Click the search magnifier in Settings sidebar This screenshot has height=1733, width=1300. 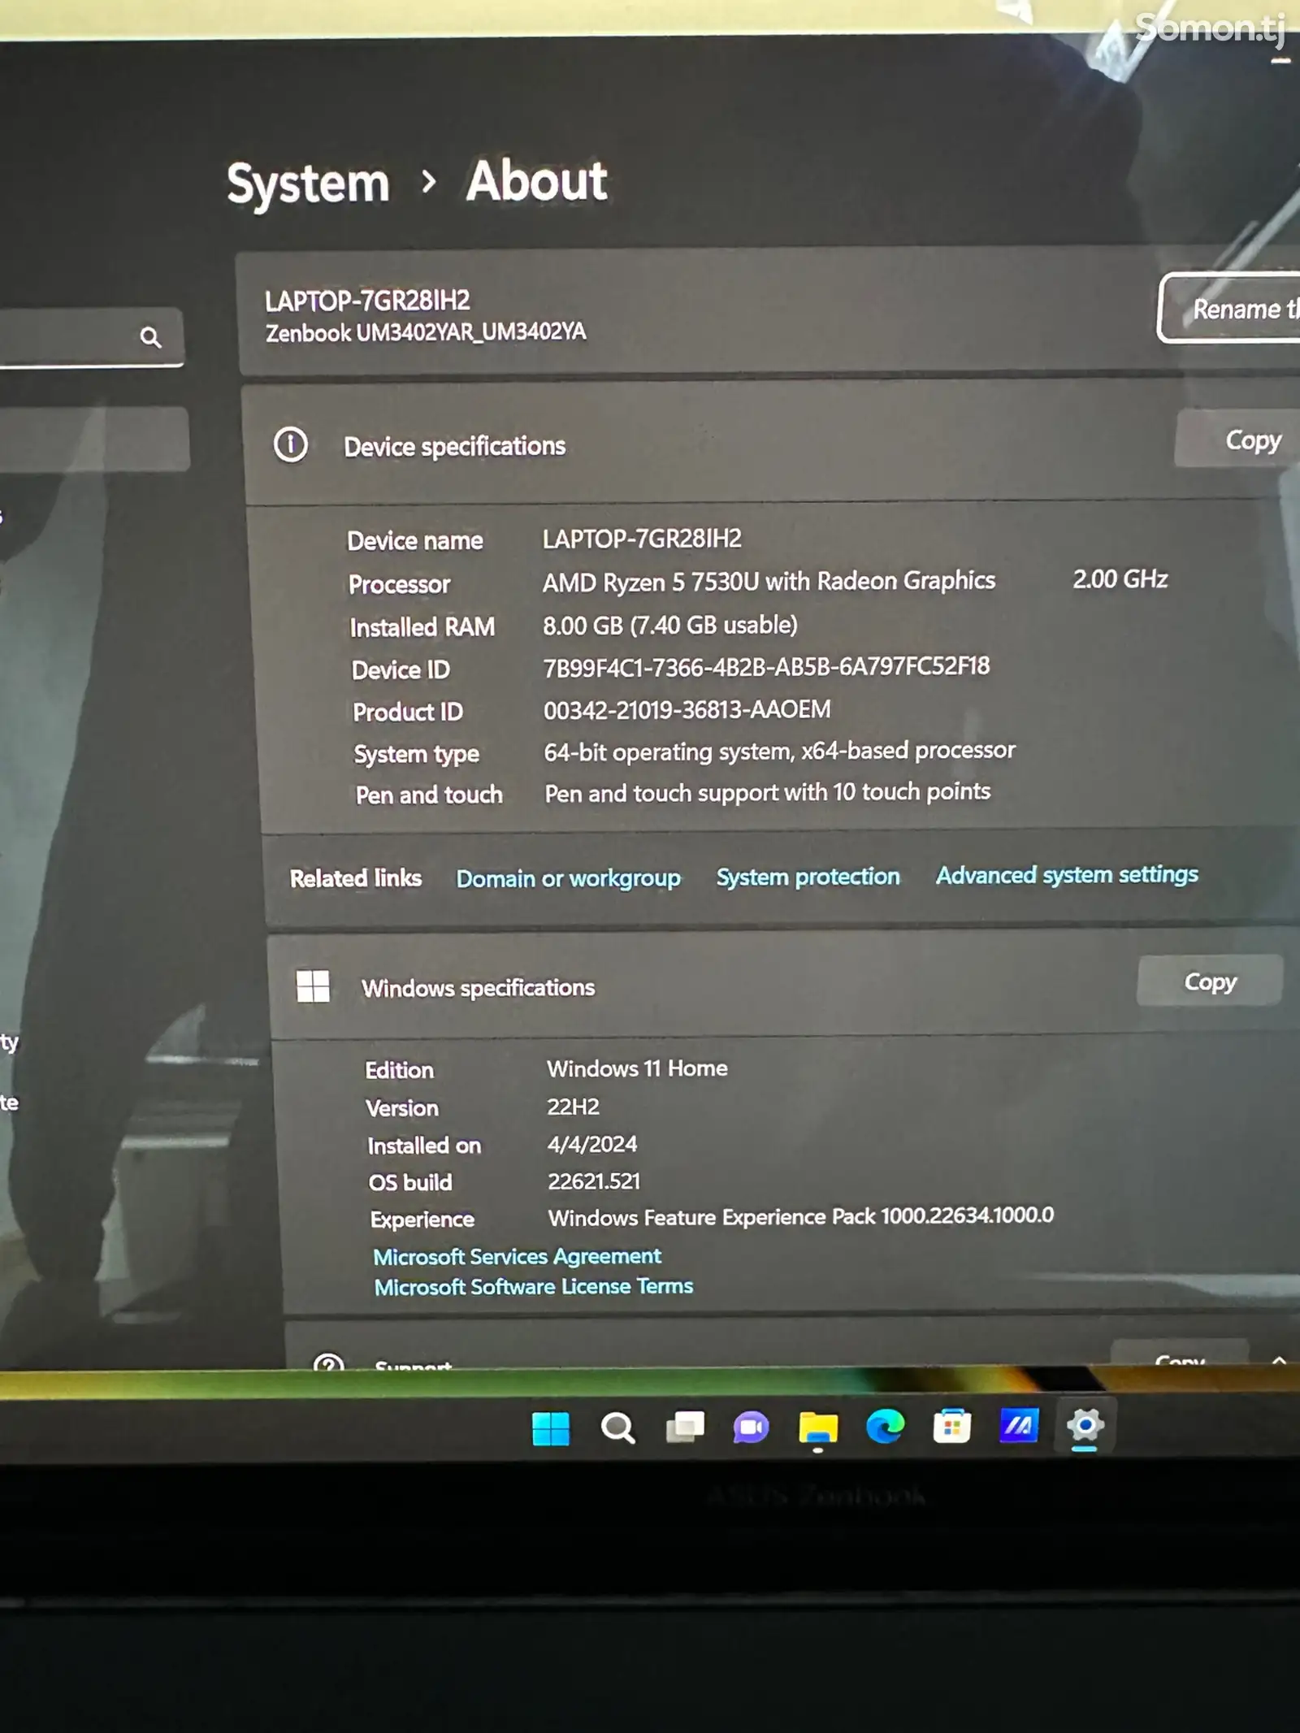pyautogui.click(x=150, y=337)
